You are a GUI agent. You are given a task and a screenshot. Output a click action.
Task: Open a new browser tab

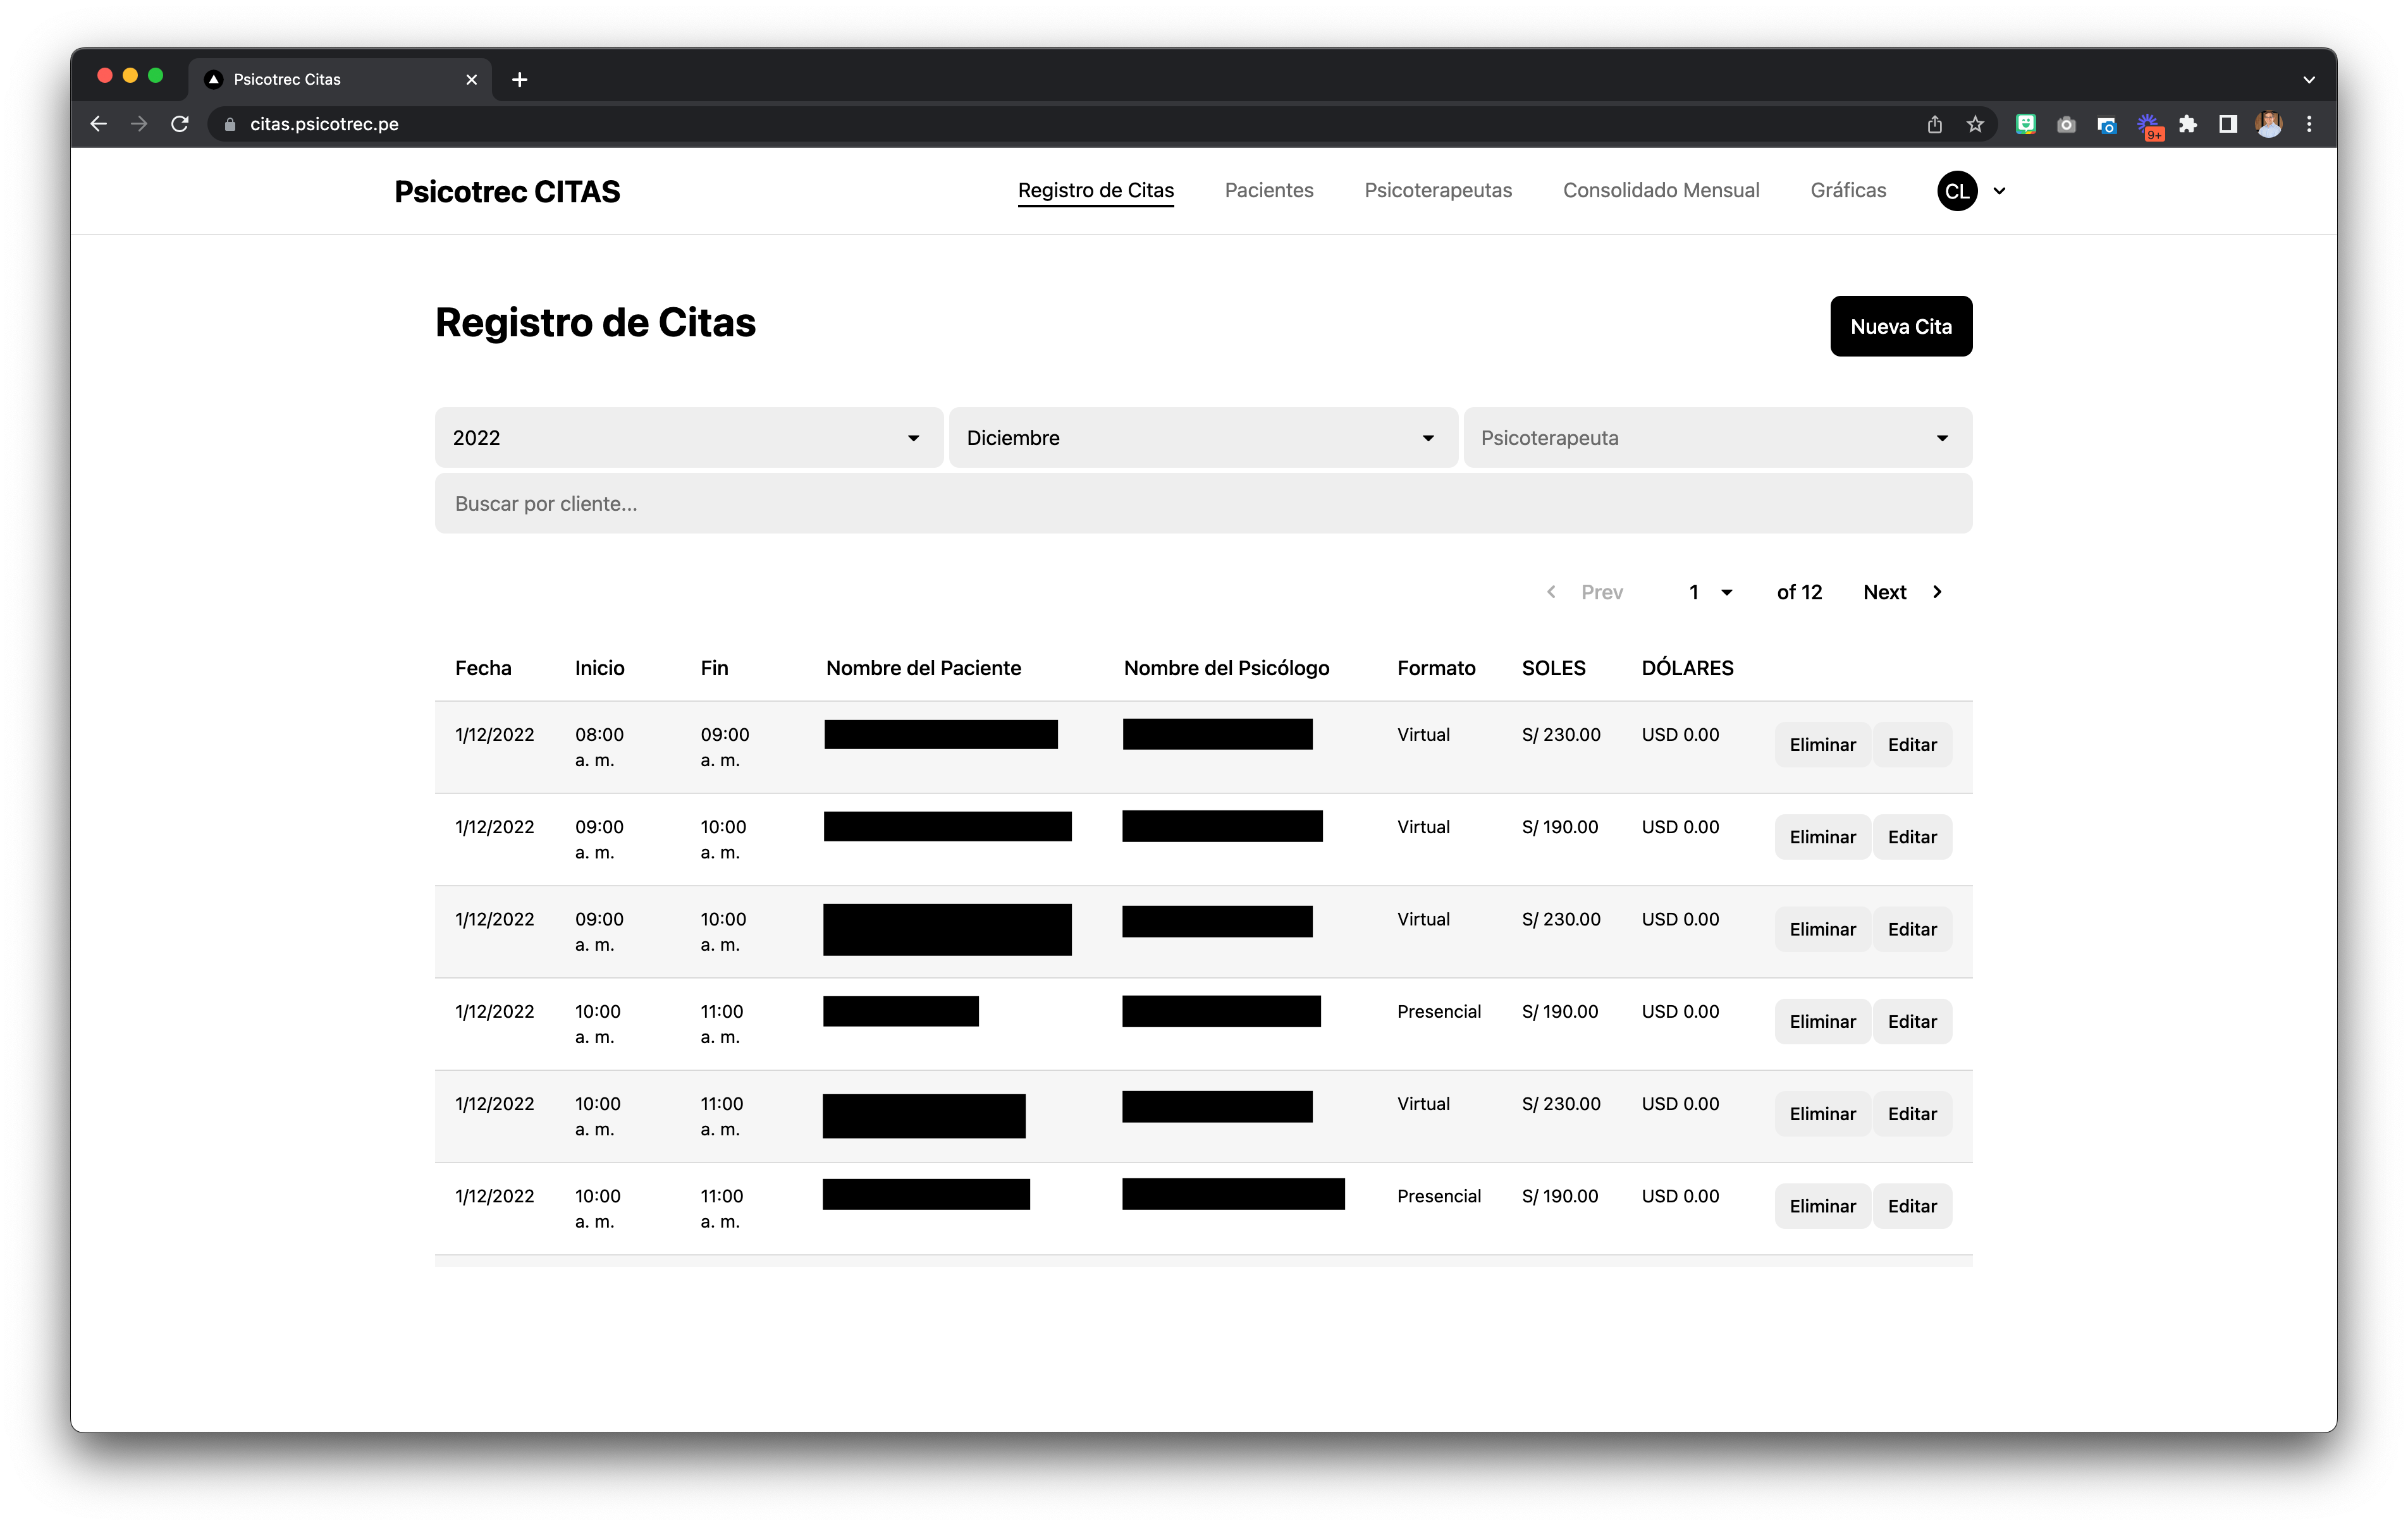pos(519,79)
